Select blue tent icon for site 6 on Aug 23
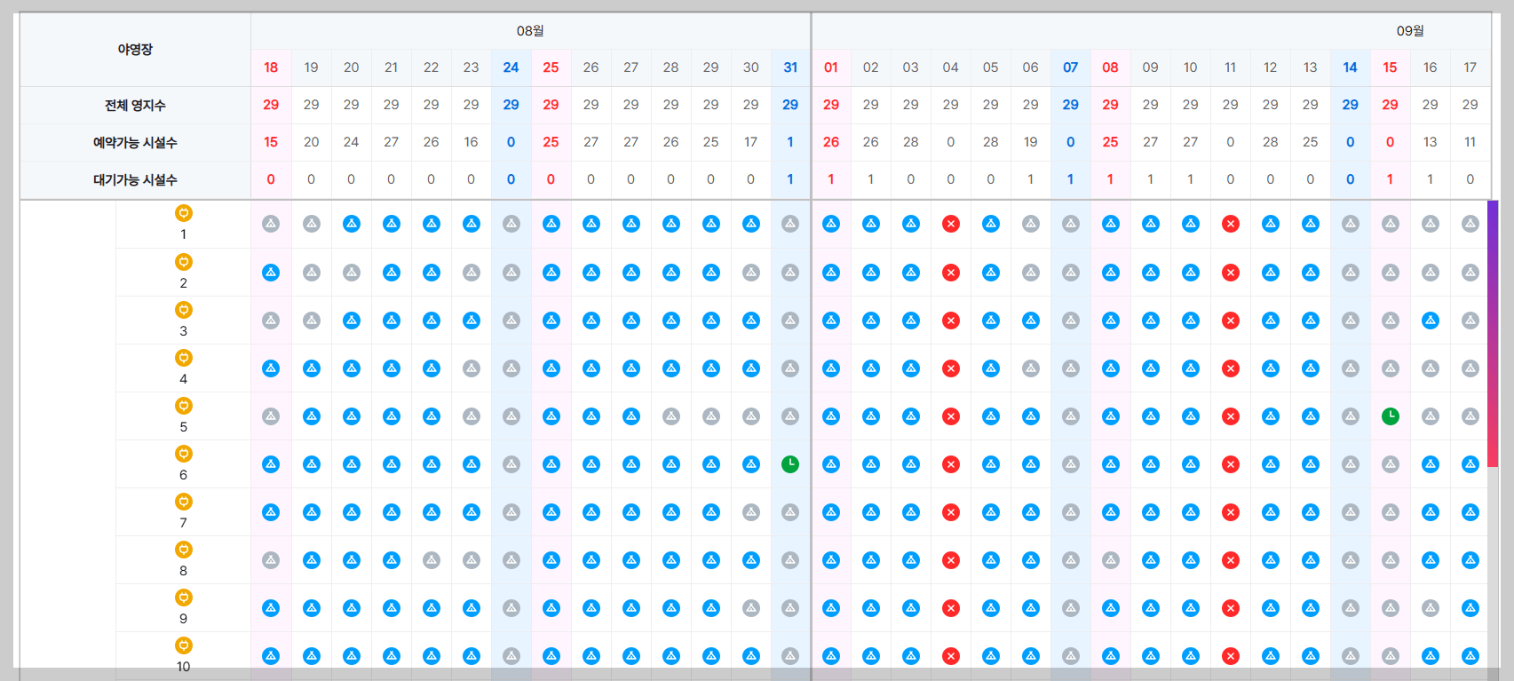Image resolution: width=1514 pixels, height=681 pixels. pos(472,464)
